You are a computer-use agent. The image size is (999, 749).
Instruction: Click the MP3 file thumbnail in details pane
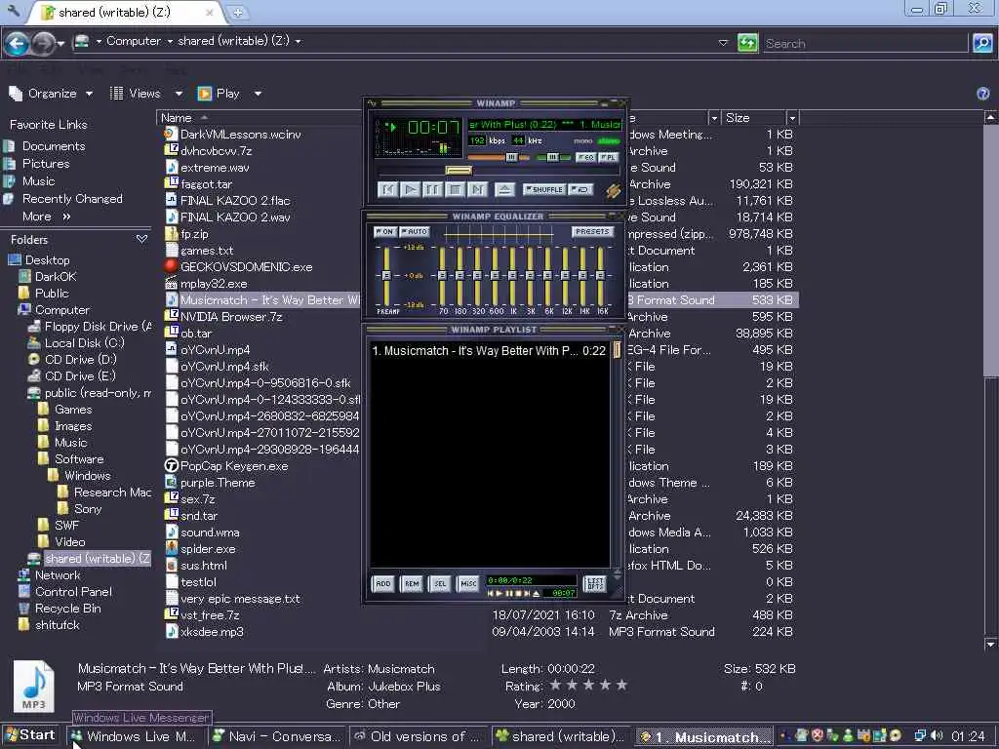[34, 686]
